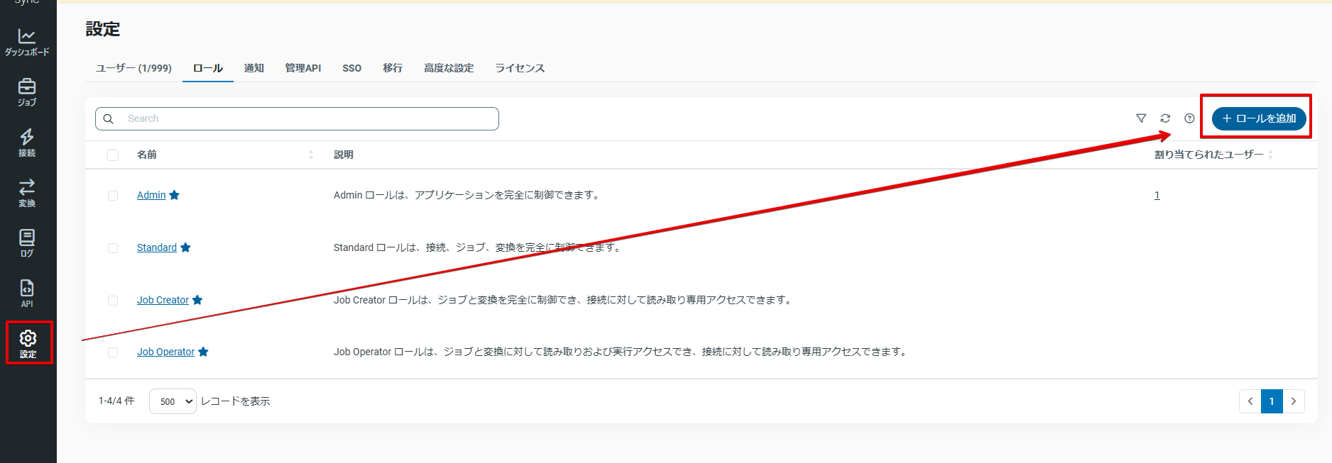Open the Job Creator role link
The image size is (1332, 463).
163,300
